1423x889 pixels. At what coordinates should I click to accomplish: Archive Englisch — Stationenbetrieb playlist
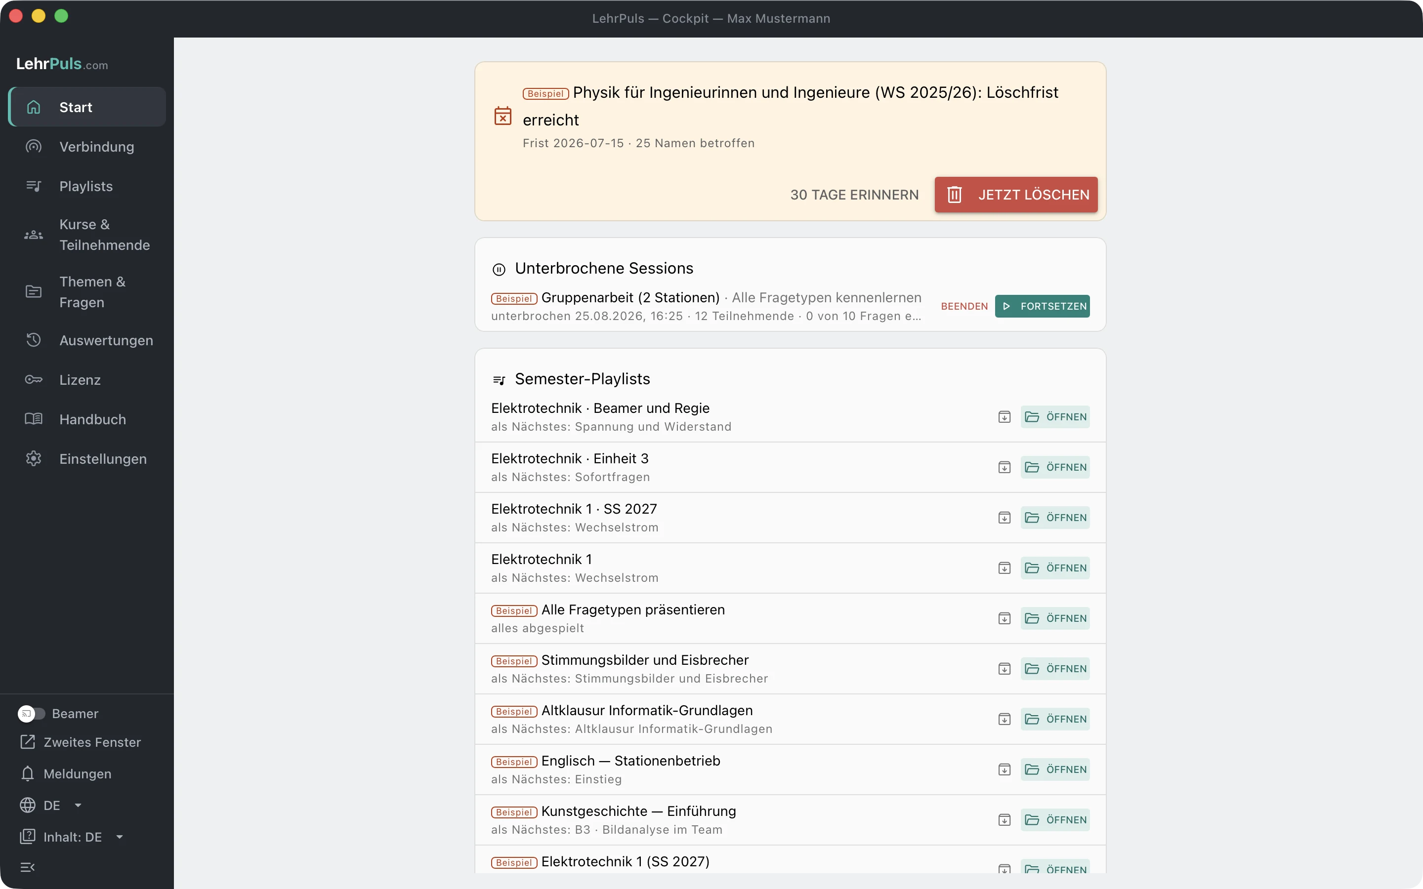(1004, 769)
